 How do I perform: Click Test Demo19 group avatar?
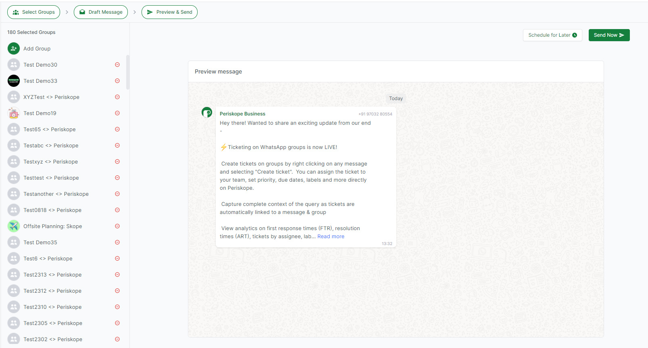pos(14,113)
